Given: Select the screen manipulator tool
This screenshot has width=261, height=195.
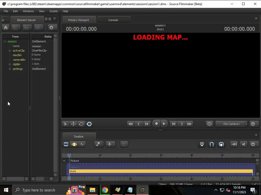Looking at the screenshot, I should [x=89, y=124].
